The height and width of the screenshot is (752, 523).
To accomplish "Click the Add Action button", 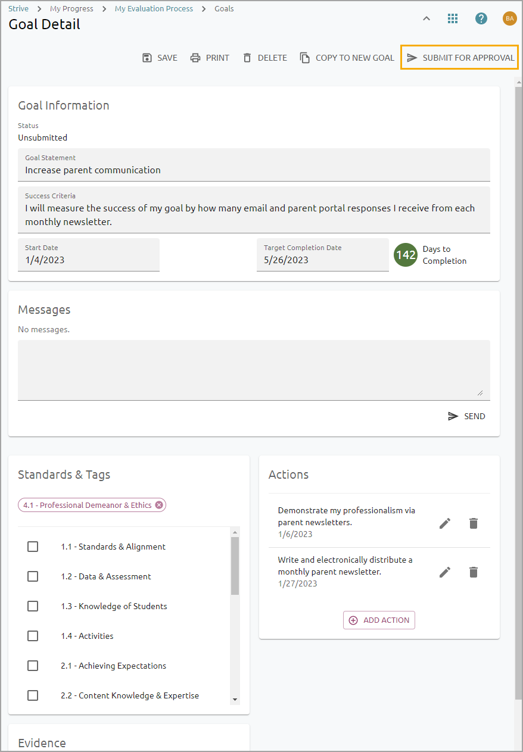I will pos(379,620).
